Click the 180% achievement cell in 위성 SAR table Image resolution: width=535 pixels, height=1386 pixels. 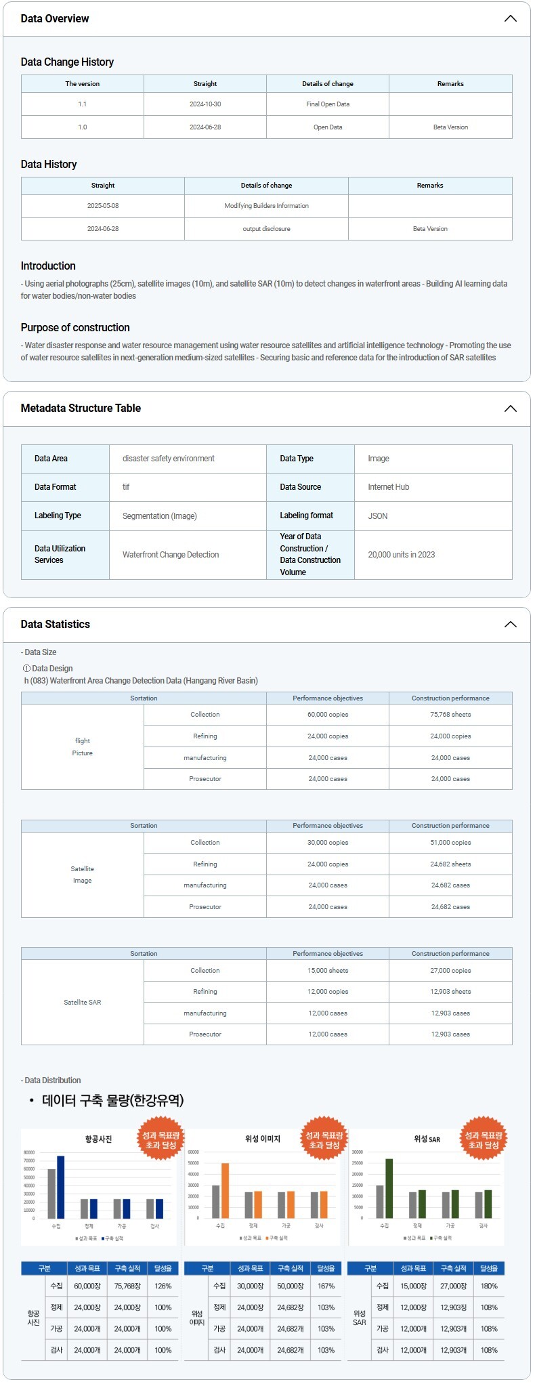(489, 1286)
